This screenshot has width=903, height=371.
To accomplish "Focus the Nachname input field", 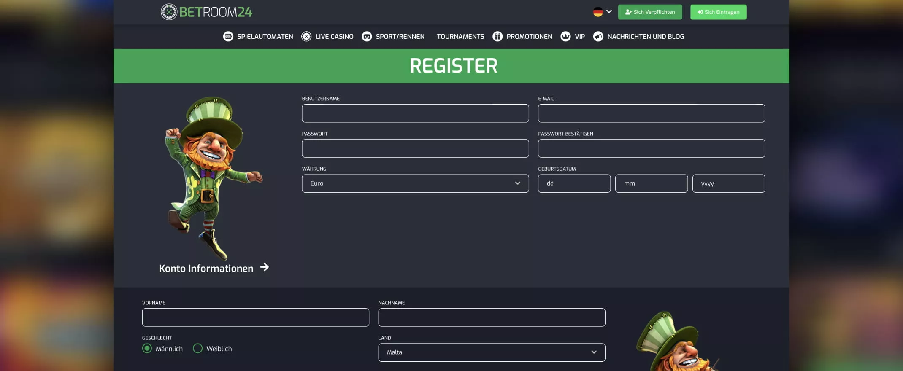I will 492,317.
